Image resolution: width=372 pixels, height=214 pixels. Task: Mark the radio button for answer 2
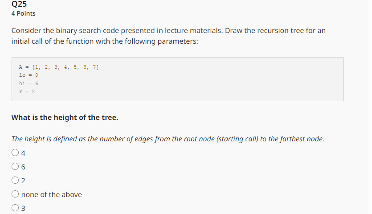[x=15, y=180]
